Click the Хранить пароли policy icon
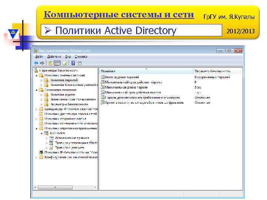 (x=102, y=103)
